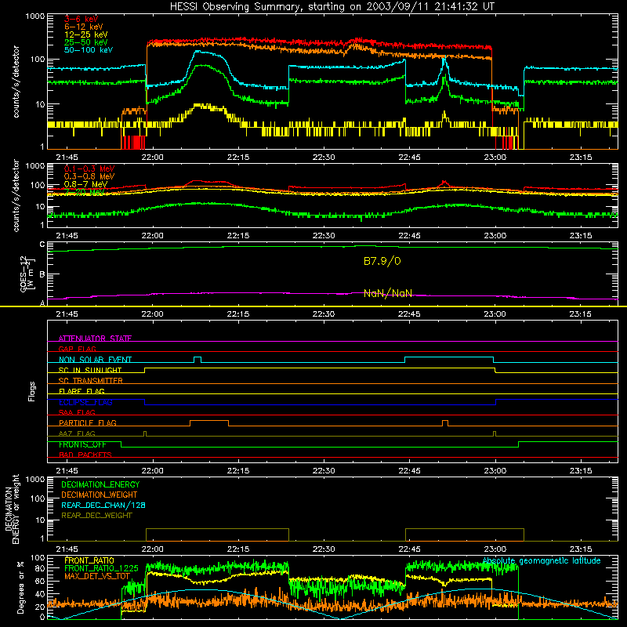This screenshot has height=627, width=627.
Task: Click the B7.9/0 flare class annotation
Action: pyautogui.click(x=382, y=261)
